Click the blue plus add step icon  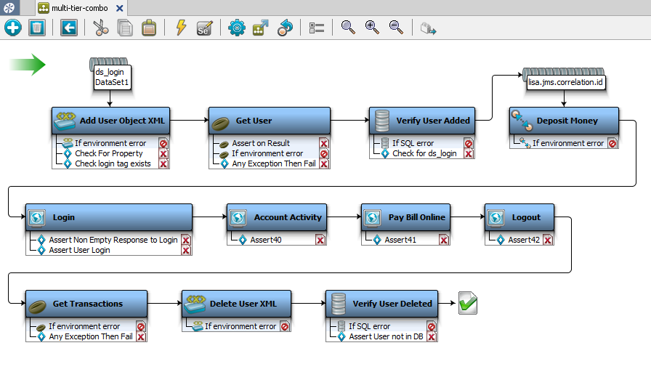13,28
